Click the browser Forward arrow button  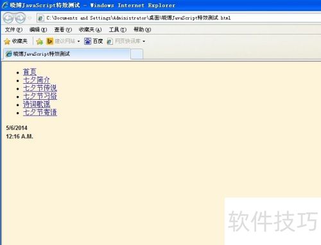pyautogui.click(x=21, y=18)
